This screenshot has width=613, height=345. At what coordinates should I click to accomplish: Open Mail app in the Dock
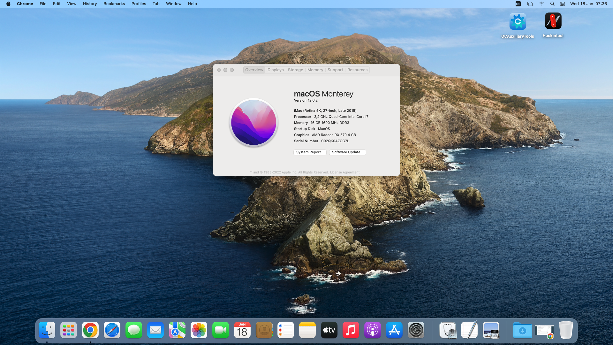pos(155,330)
